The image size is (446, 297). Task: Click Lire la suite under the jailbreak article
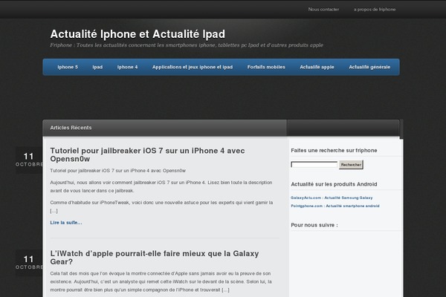pyautogui.click(x=66, y=223)
